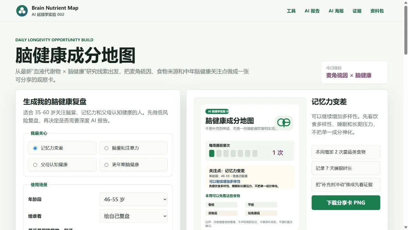Click the DAILY LONGEVITY OPPORTUNITY BUILD label
The height and width of the screenshot is (230, 408).
(54, 40)
